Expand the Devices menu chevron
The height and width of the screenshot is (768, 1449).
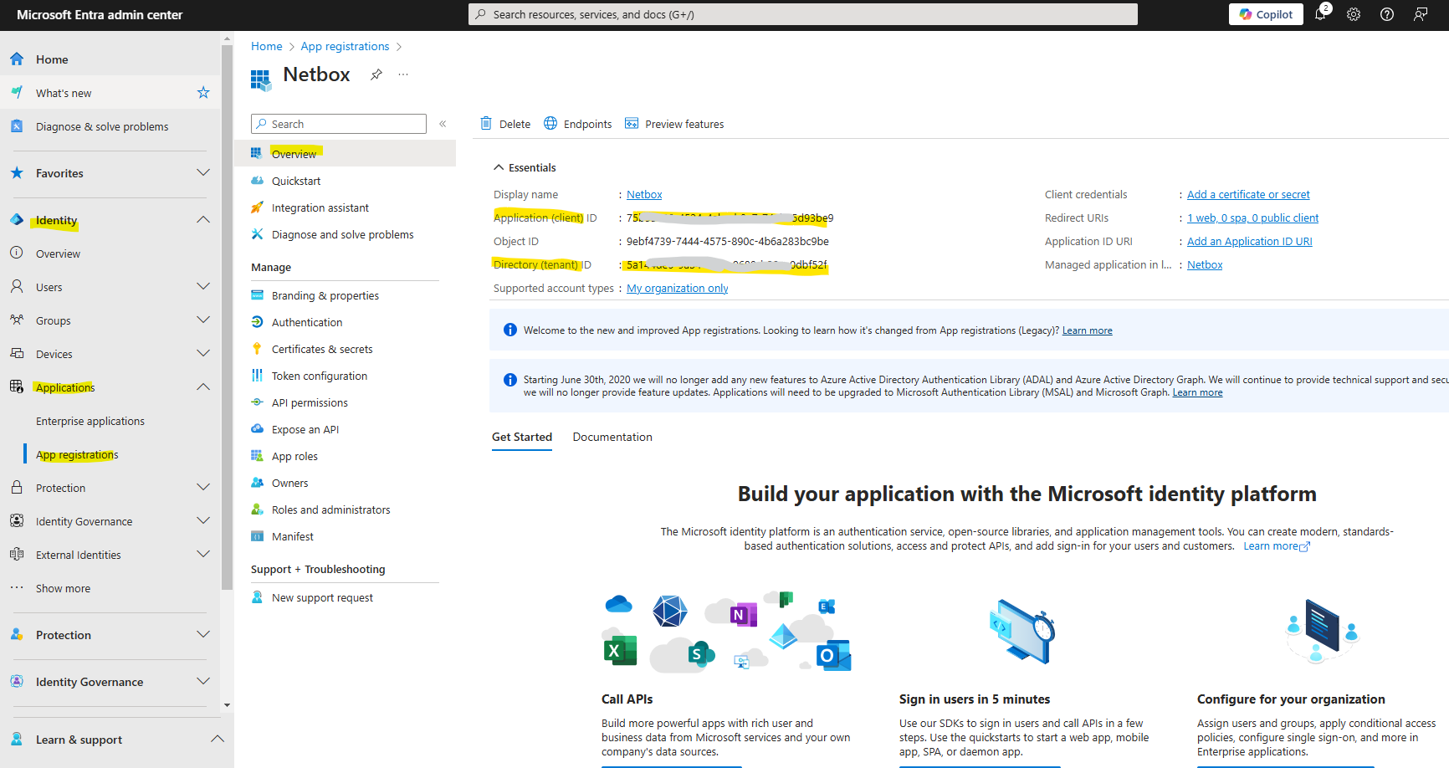(x=203, y=353)
